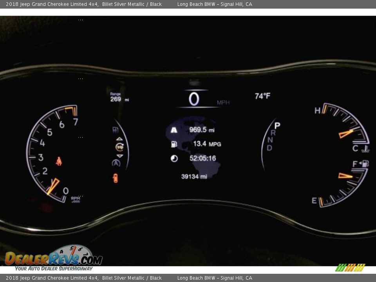Select the N gear indicator
Viewport: 376px width, 282px height.
tap(271, 140)
